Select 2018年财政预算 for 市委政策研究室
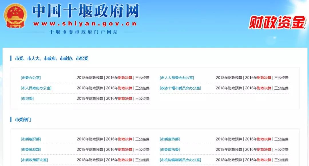 90,160
